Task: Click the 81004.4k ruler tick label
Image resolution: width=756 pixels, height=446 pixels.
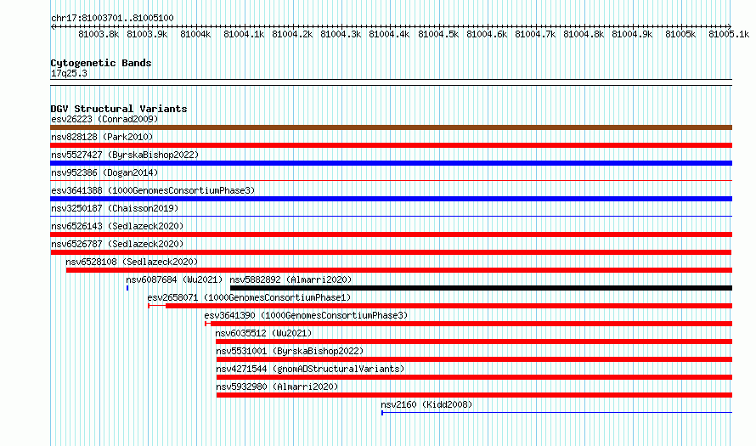Action: click(x=389, y=34)
